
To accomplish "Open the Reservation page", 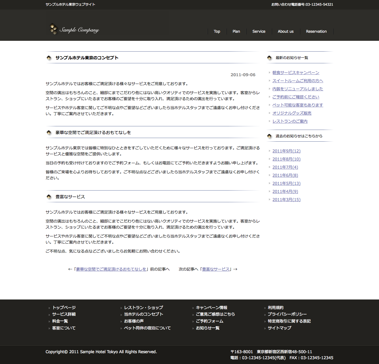I will click(x=316, y=32).
